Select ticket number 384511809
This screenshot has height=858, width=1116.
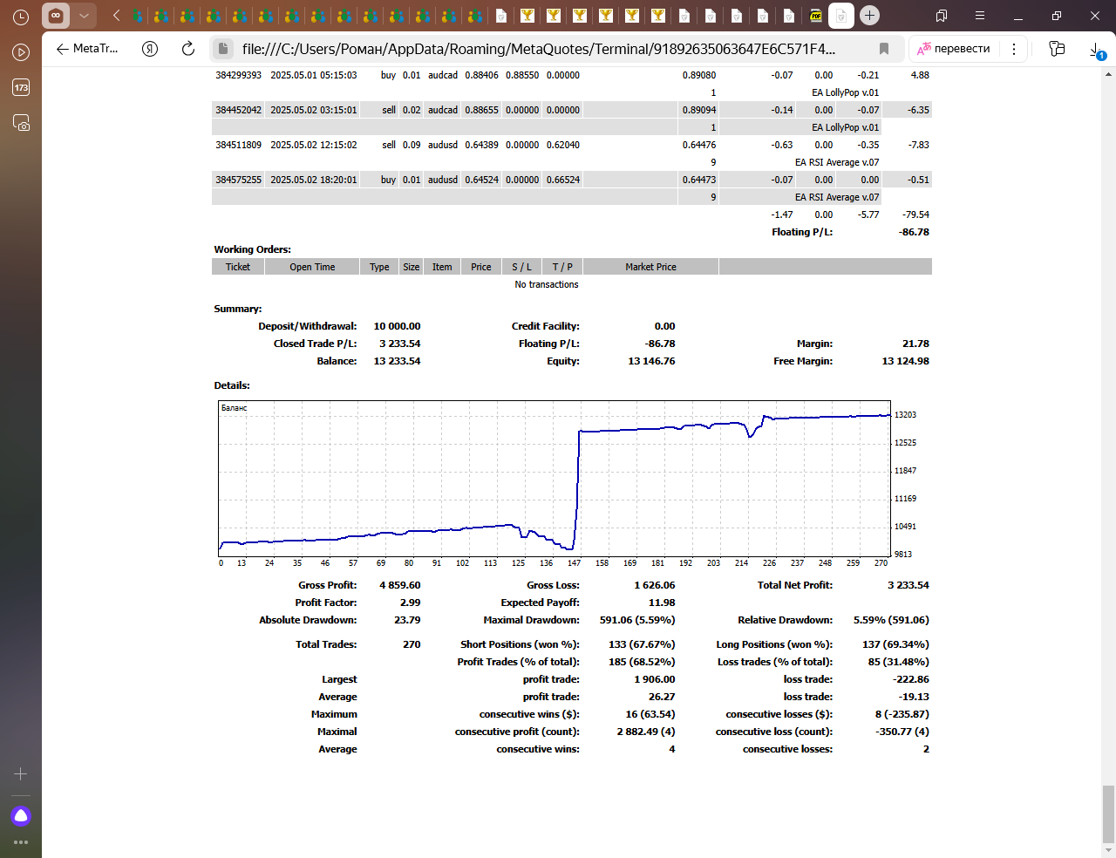click(x=239, y=145)
